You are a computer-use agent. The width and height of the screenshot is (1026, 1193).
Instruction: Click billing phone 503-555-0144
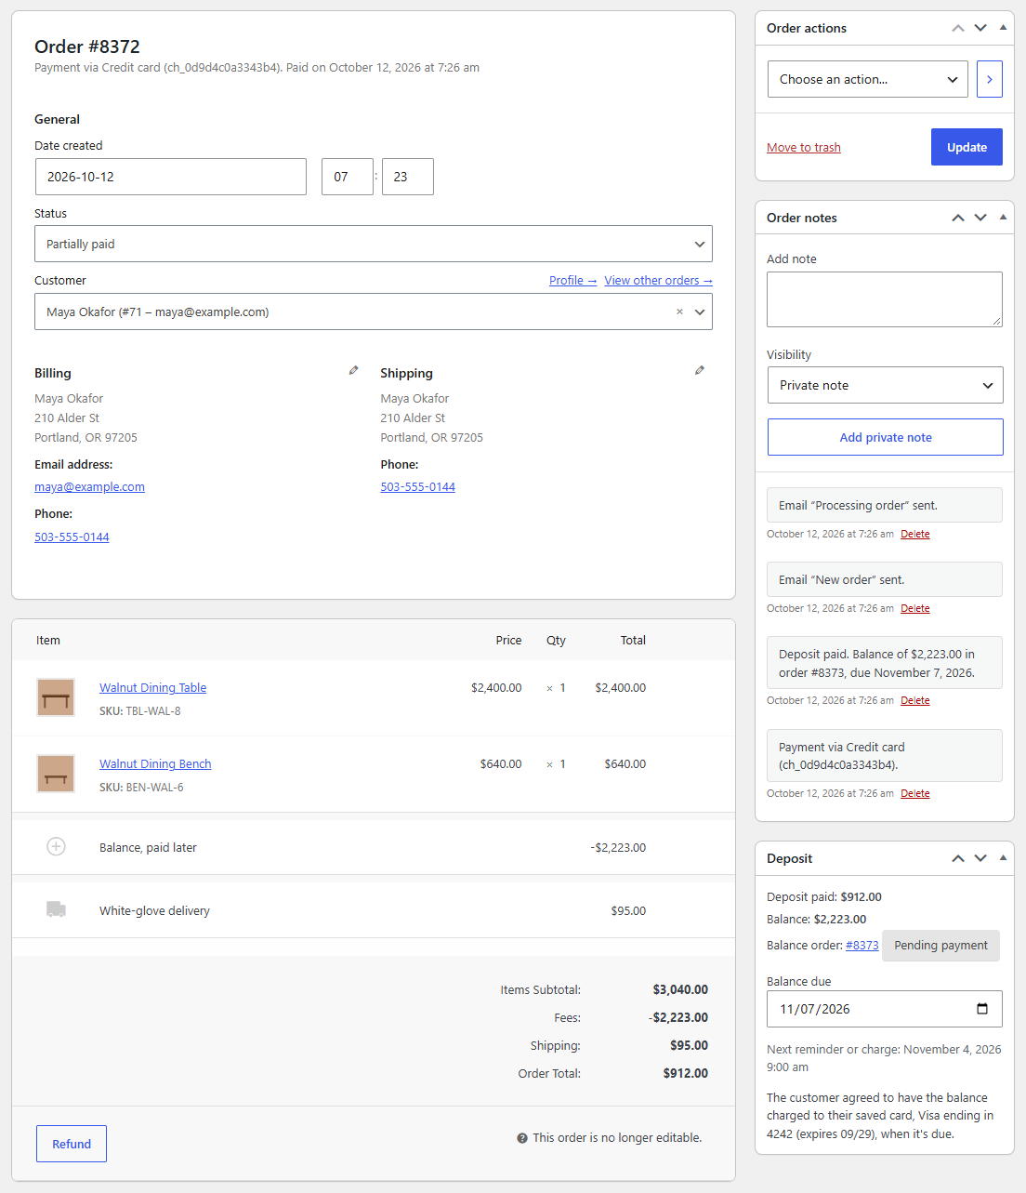72,537
